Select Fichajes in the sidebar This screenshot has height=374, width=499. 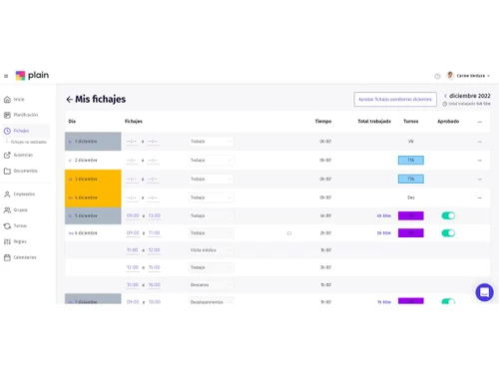(x=26, y=131)
